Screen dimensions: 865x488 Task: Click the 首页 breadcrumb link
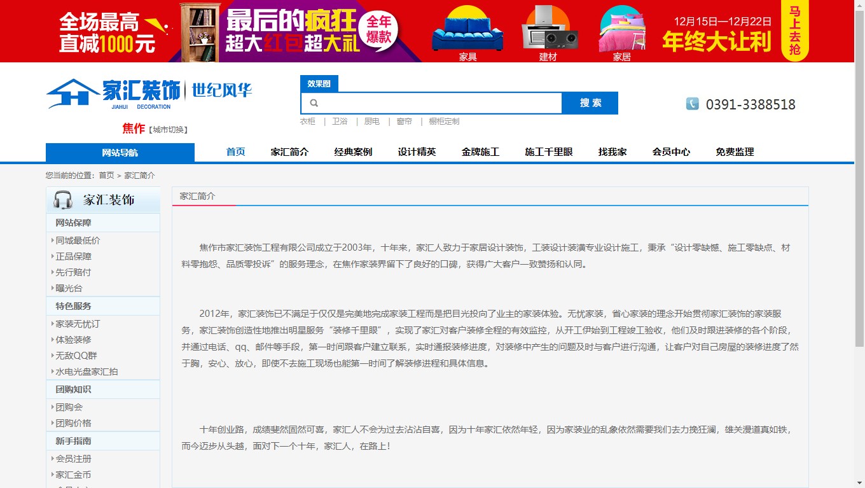(x=106, y=176)
